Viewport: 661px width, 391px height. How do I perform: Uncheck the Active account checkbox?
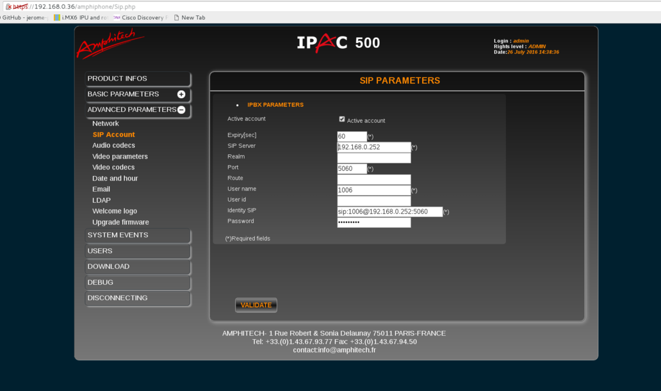click(x=342, y=118)
